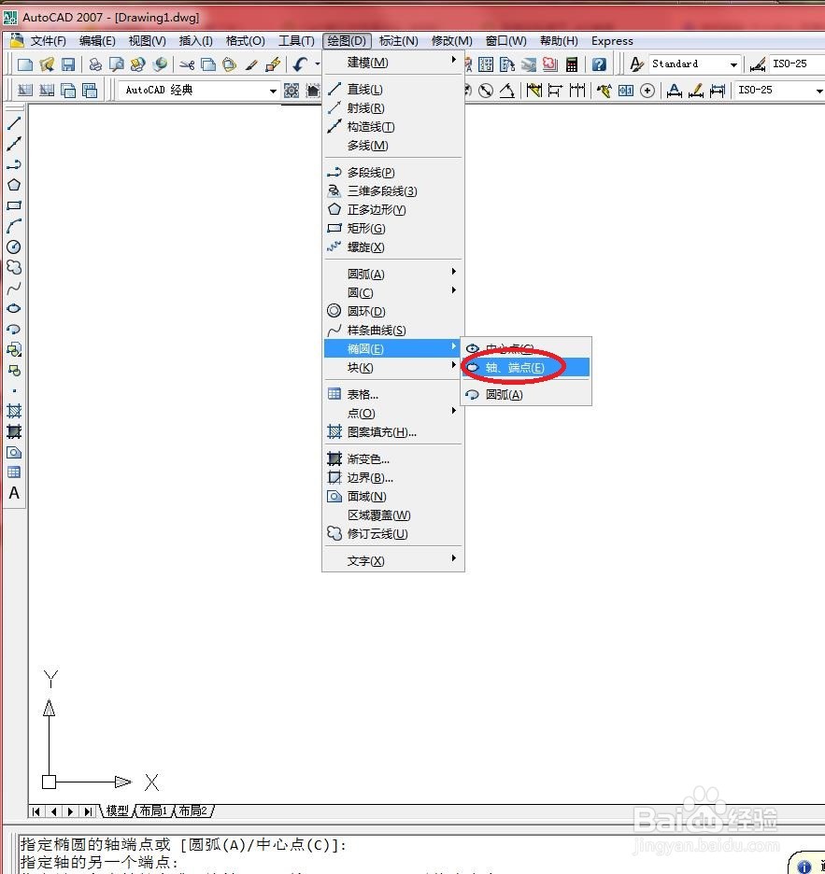
Task: Open the 编辑(E) menu
Action: pyautogui.click(x=97, y=41)
